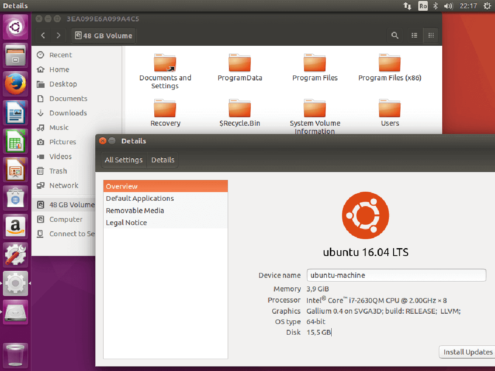
Task: Open the Trash bin in the dock
Action: (16, 355)
